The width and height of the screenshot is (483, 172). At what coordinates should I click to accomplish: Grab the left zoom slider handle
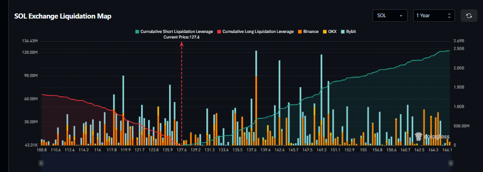click(x=41, y=163)
